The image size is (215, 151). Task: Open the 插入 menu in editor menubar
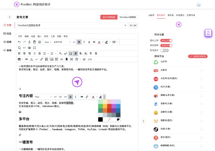(40, 36)
